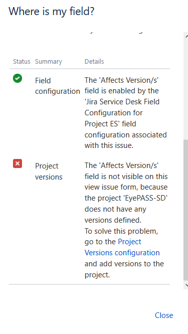Viewport: 188px width, 334px height.
Task: Select the Status column header
Action: coord(21,62)
